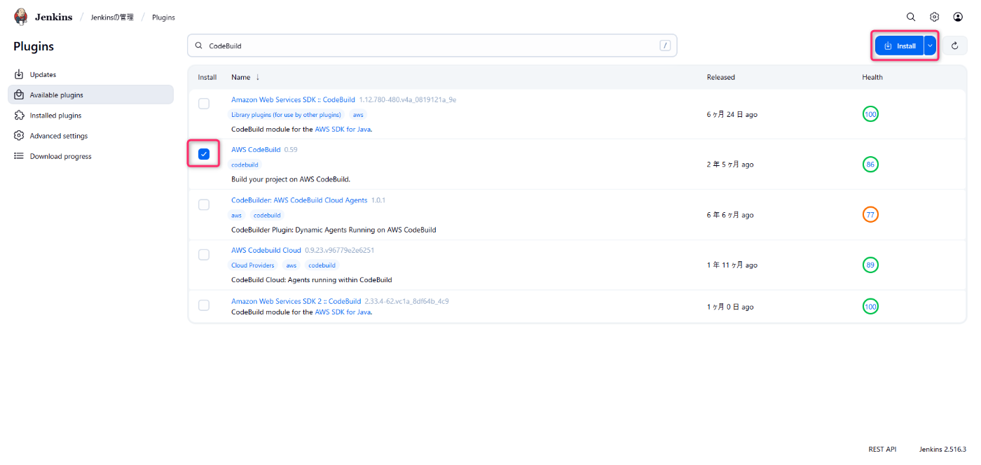The width and height of the screenshot is (981, 465).
Task: Click the Advanced settings gear icon
Action: click(19, 136)
